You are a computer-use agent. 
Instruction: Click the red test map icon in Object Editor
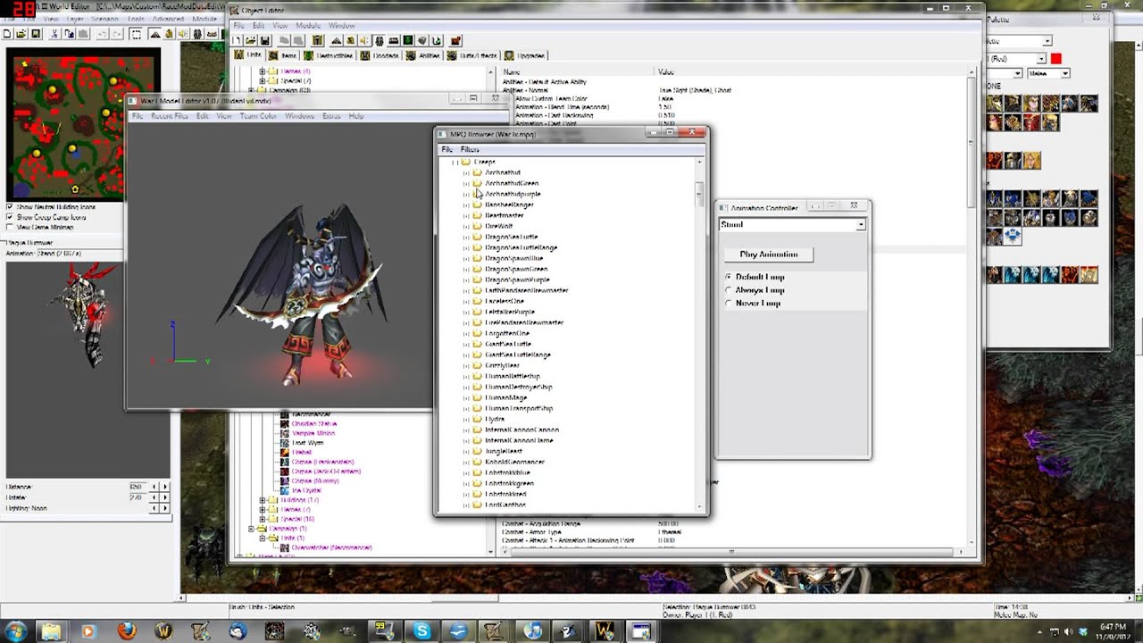coord(456,40)
